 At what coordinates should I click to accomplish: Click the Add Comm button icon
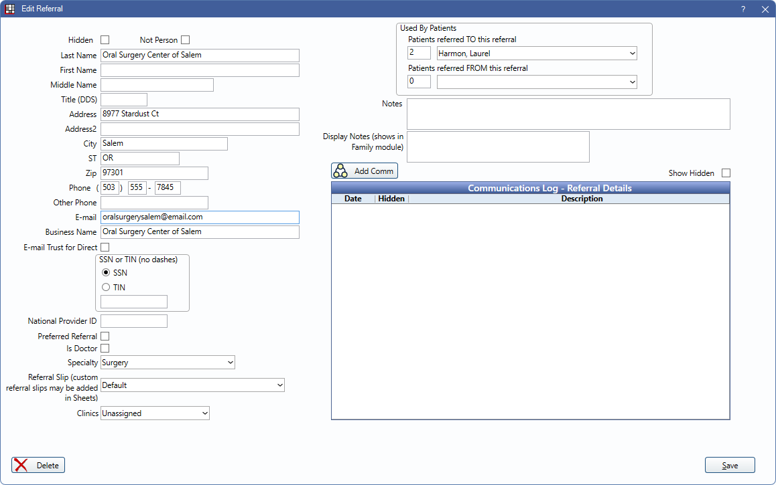pos(340,171)
